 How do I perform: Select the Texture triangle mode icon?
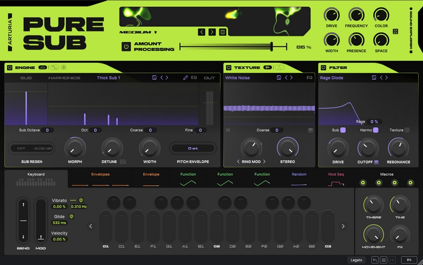(x=280, y=68)
